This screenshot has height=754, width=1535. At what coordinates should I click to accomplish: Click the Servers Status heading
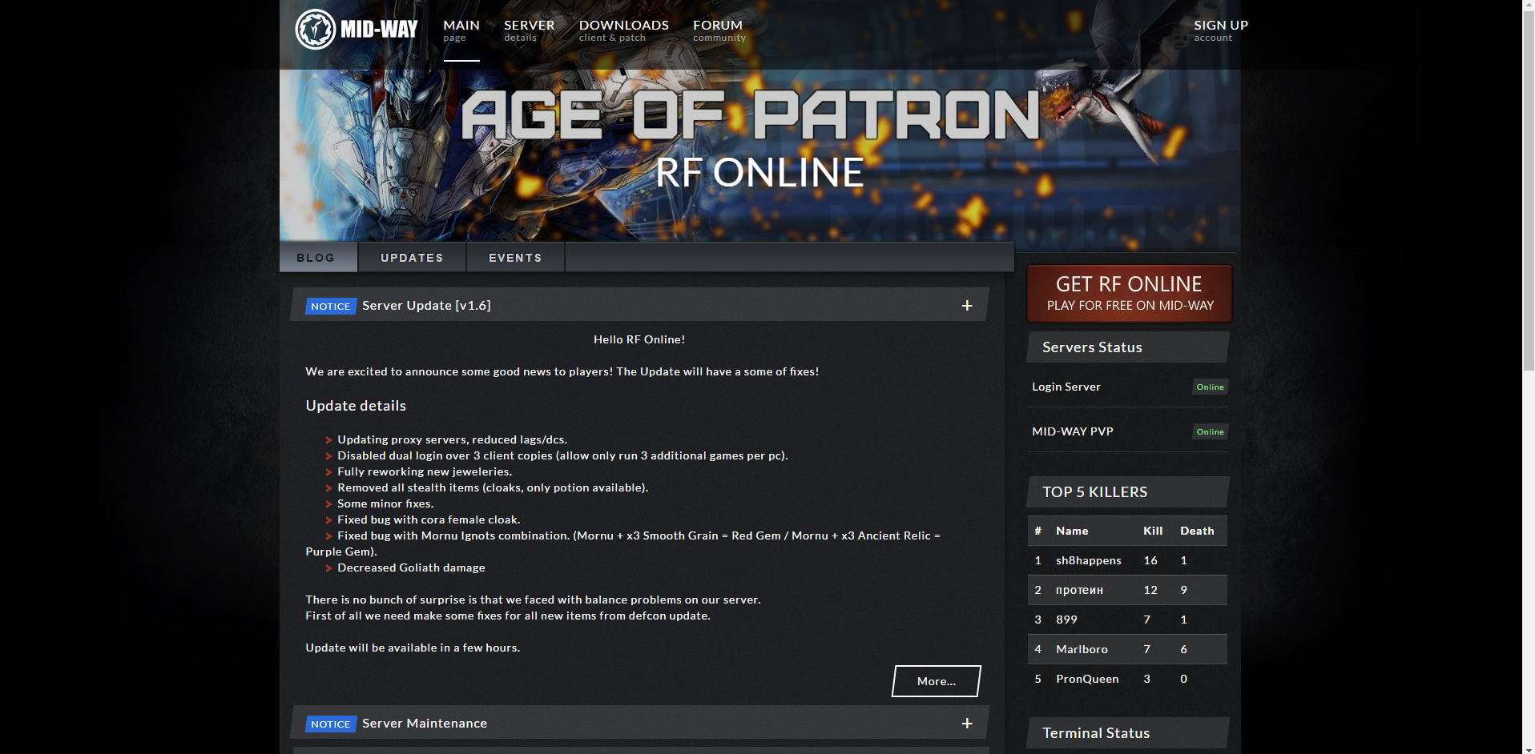[x=1092, y=347]
